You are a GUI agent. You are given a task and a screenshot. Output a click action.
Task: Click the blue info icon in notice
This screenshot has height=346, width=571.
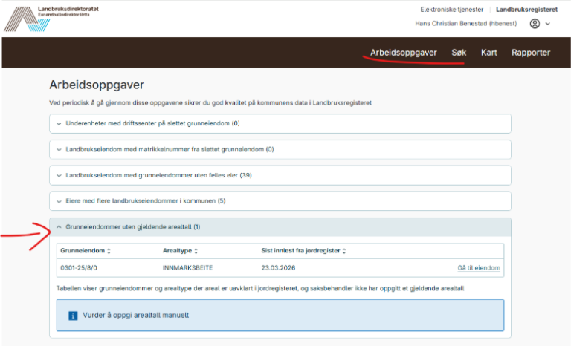[x=73, y=316]
